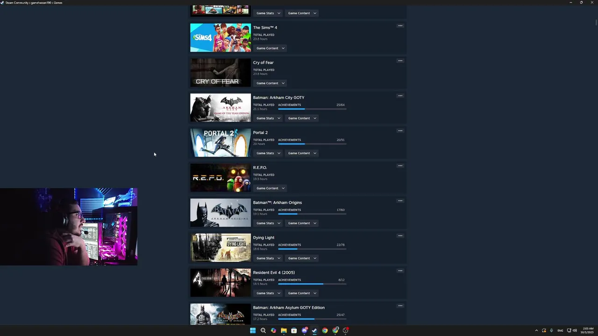The height and width of the screenshot is (336, 598).
Task: Open Microsoft Store from the taskbar
Action: coord(294,330)
